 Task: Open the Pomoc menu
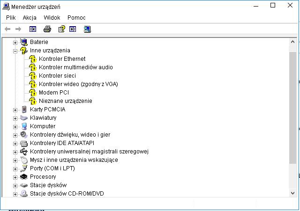point(76,18)
